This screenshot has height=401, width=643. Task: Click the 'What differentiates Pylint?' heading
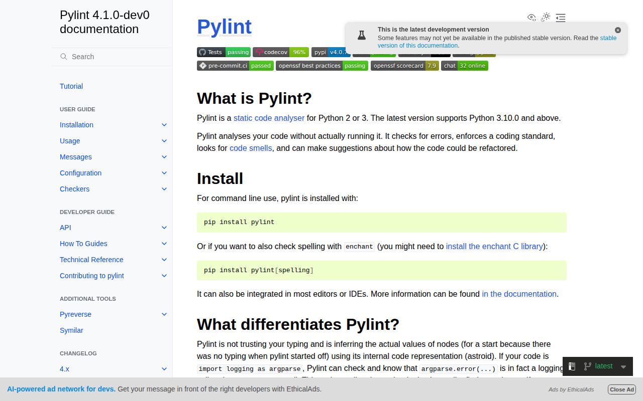pyautogui.click(x=298, y=324)
